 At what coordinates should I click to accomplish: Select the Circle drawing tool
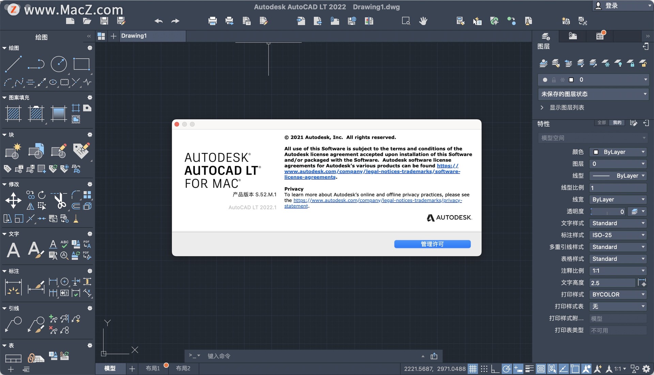(59, 64)
